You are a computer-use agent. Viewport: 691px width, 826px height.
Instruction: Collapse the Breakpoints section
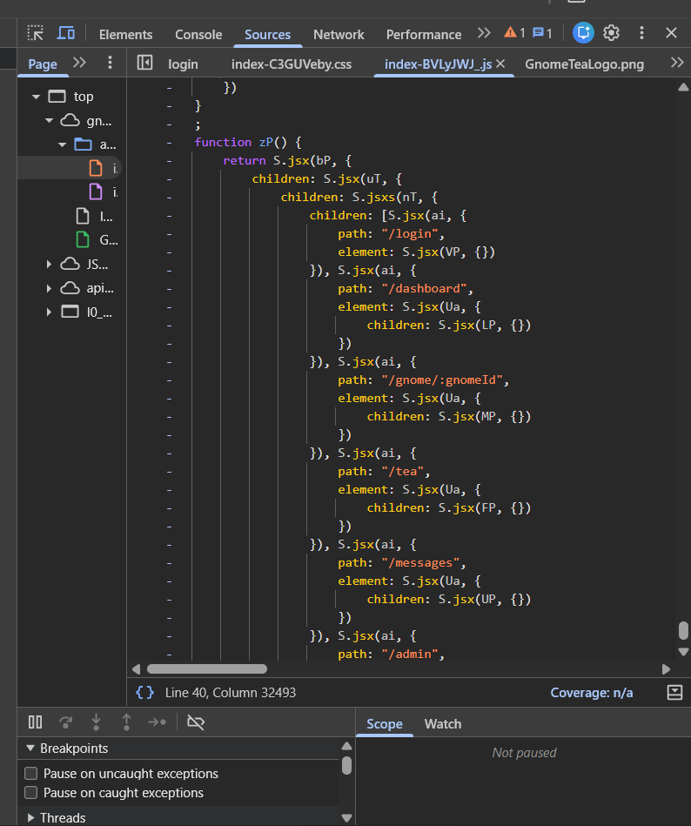(30, 748)
